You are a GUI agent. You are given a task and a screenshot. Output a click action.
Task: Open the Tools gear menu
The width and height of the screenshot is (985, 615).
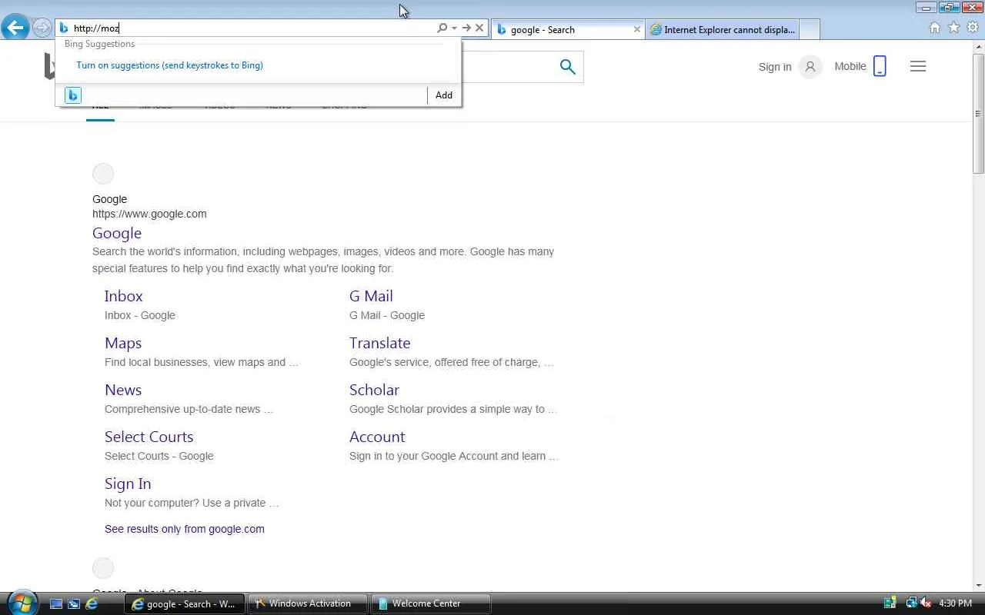[973, 28]
